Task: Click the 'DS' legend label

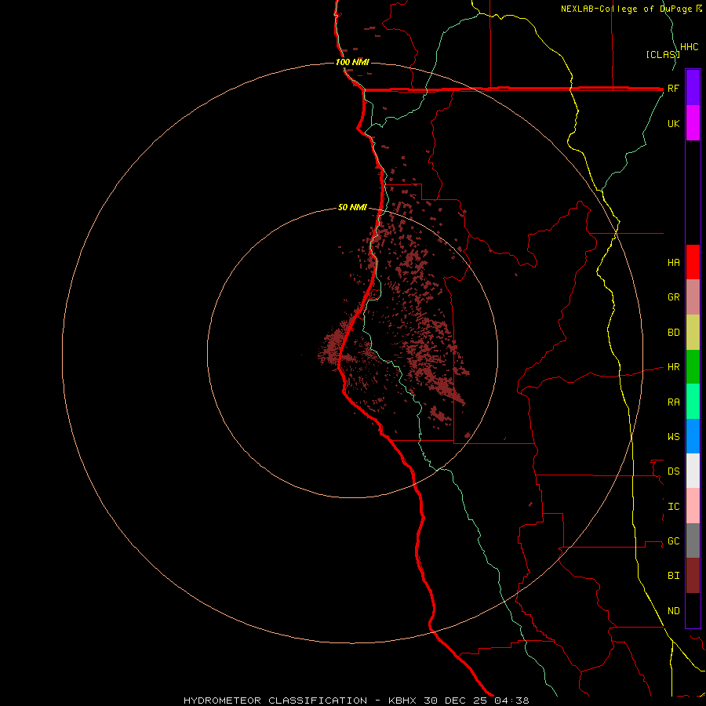Action: pyautogui.click(x=673, y=471)
